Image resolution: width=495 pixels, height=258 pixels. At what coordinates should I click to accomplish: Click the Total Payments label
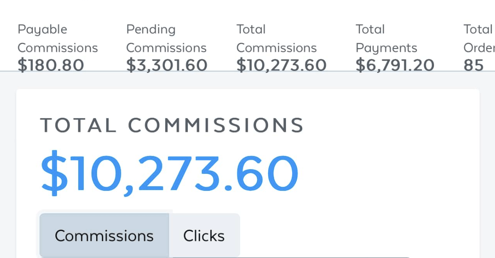tap(386, 39)
